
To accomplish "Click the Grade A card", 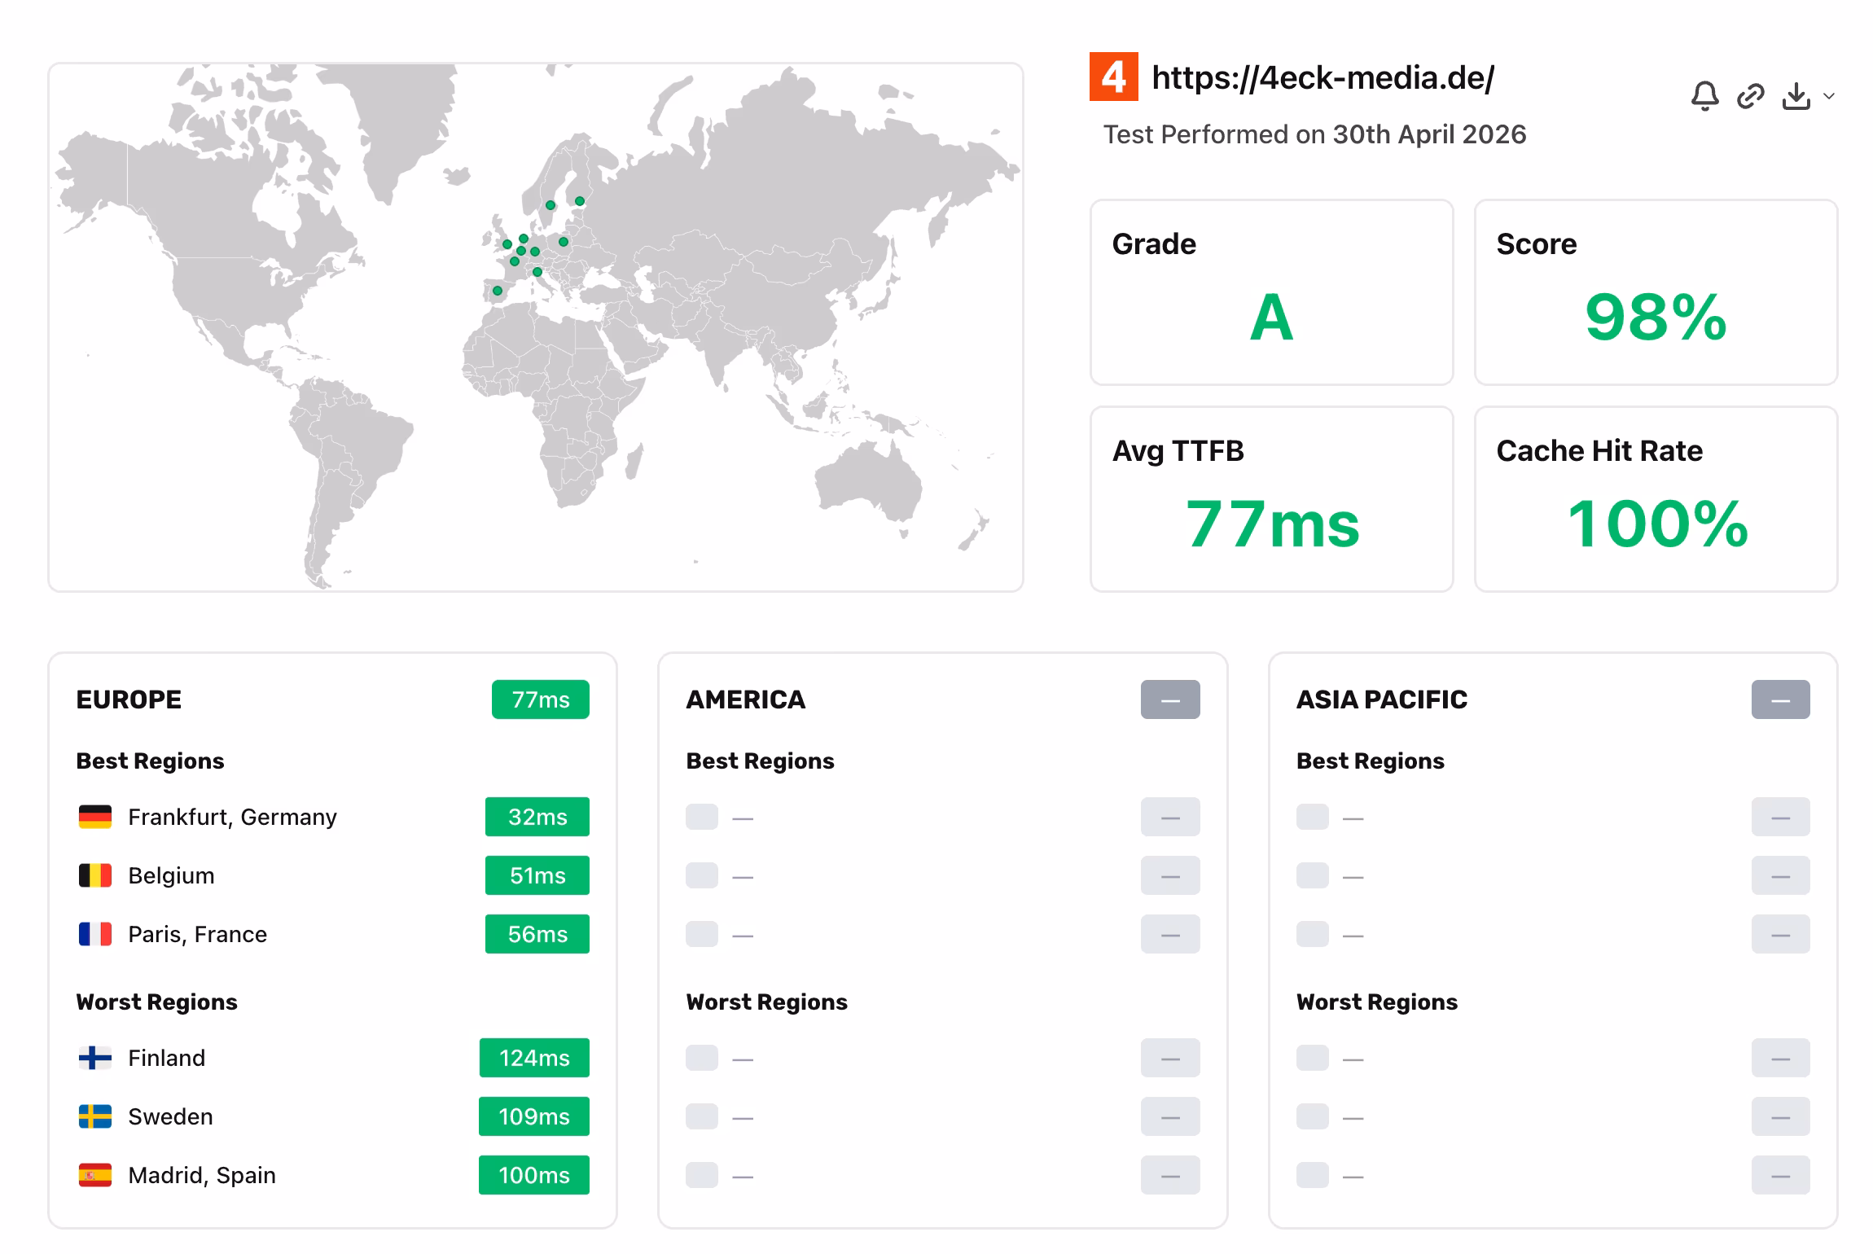I will tap(1272, 292).
